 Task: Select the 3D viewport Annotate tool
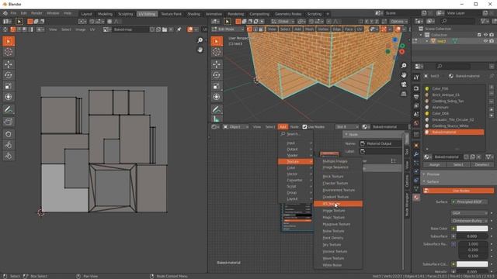[217, 110]
